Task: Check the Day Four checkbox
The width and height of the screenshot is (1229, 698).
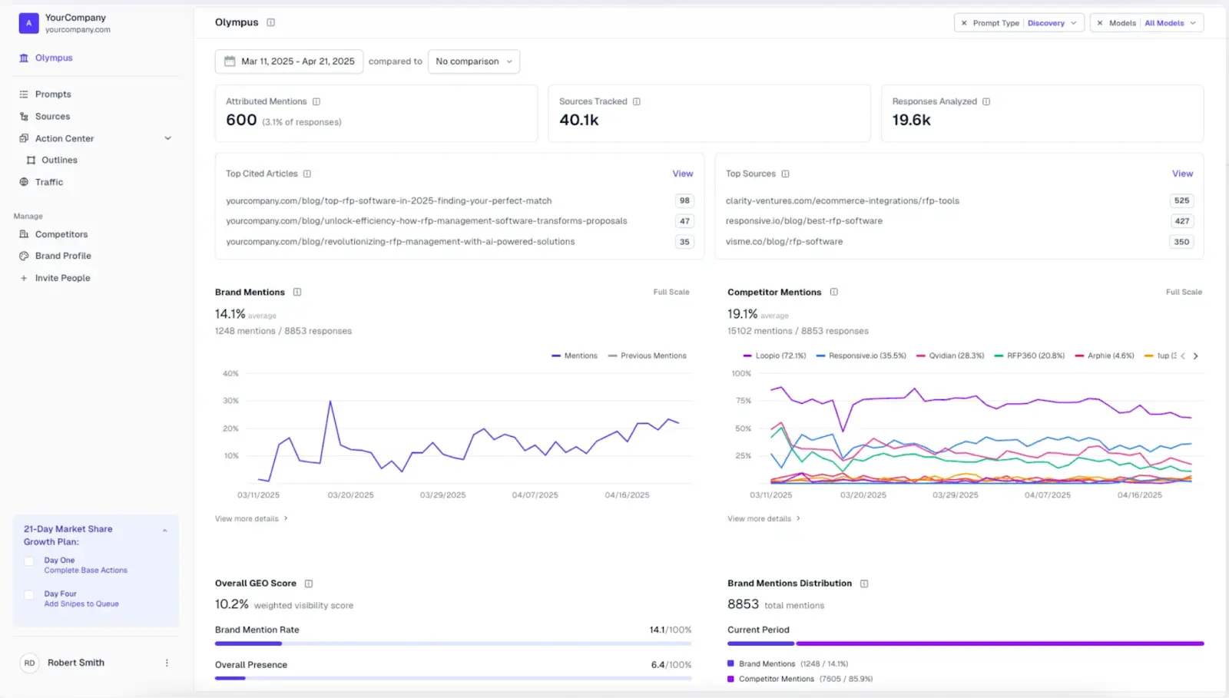Action: 29,595
